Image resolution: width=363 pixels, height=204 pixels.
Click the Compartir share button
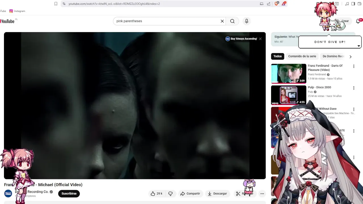tap(190, 194)
